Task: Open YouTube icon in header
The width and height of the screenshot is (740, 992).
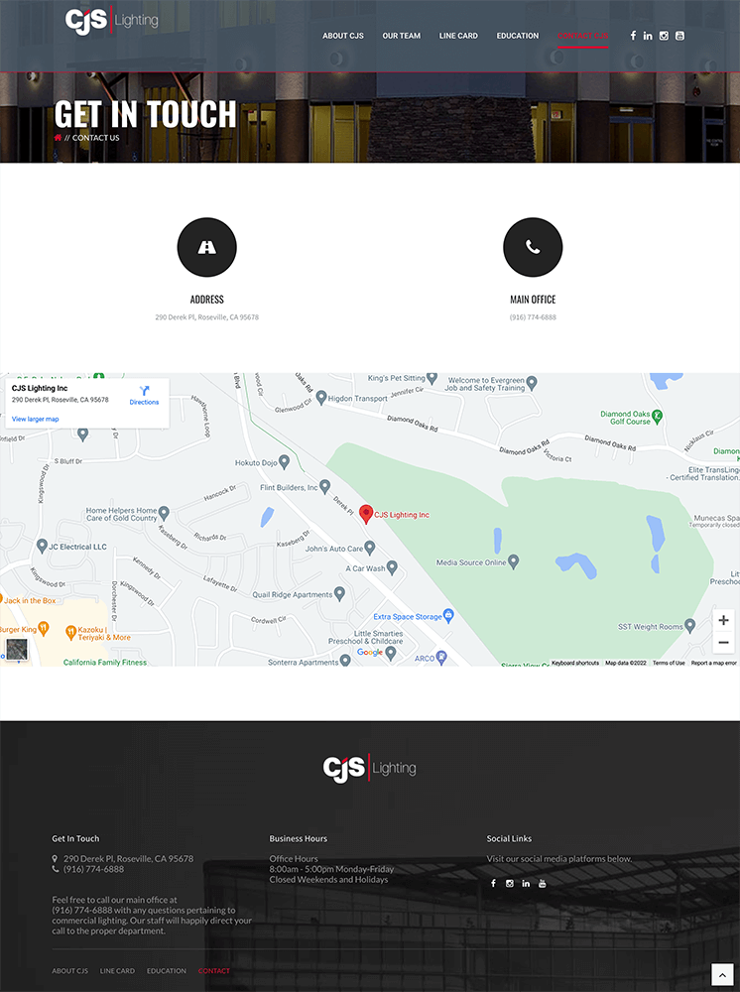Action: (679, 36)
